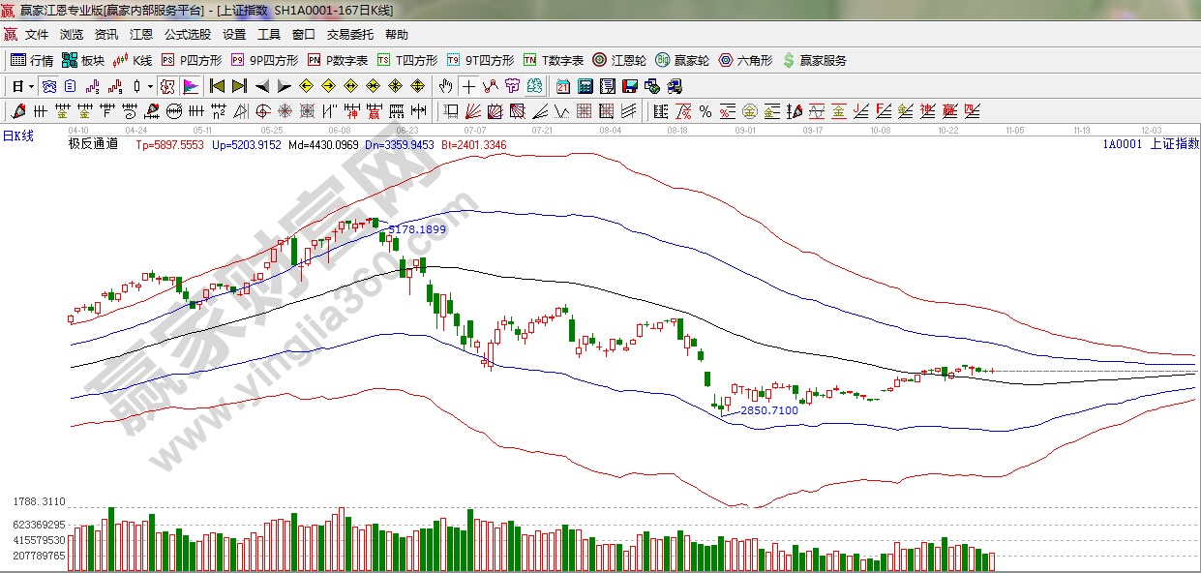This screenshot has height=573, width=1201.
Task: Select the percent % drawing tool
Action: coord(706,111)
